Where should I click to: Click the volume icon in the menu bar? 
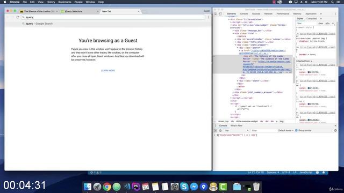(x=306, y=2)
